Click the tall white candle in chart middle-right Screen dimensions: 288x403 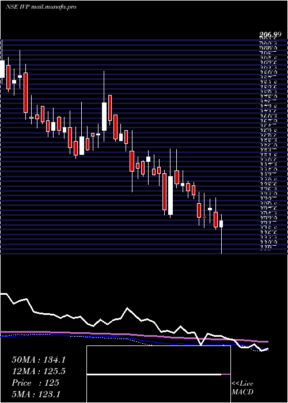[x=170, y=195]
